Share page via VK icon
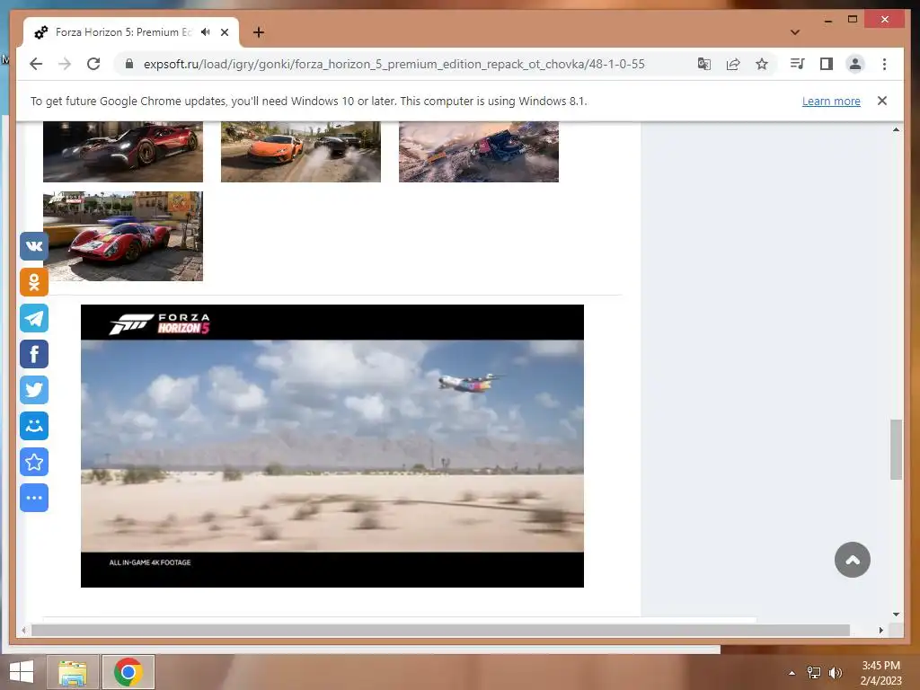This screenshot has height=690, width=920. pyautogui.click(x=34, y=246)
